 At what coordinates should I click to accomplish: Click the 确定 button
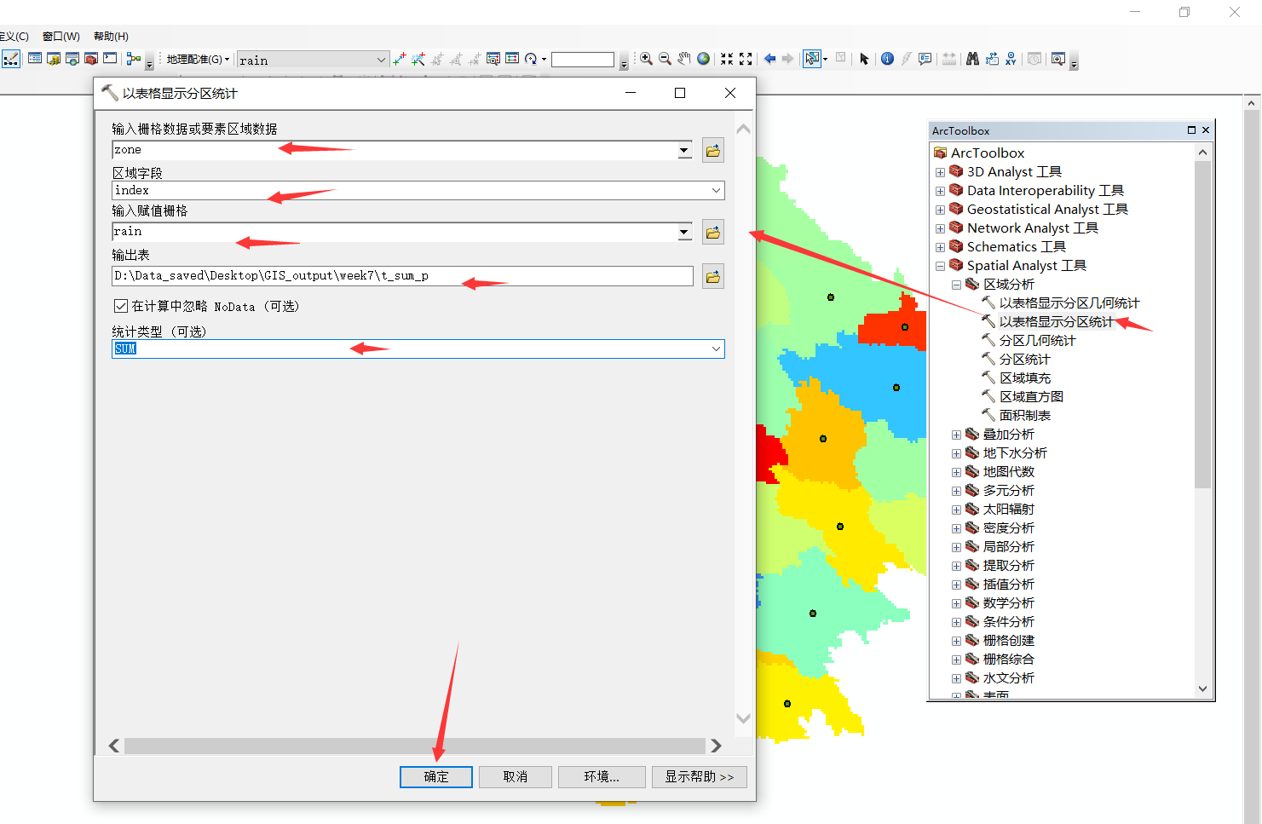tap(436, 776)
